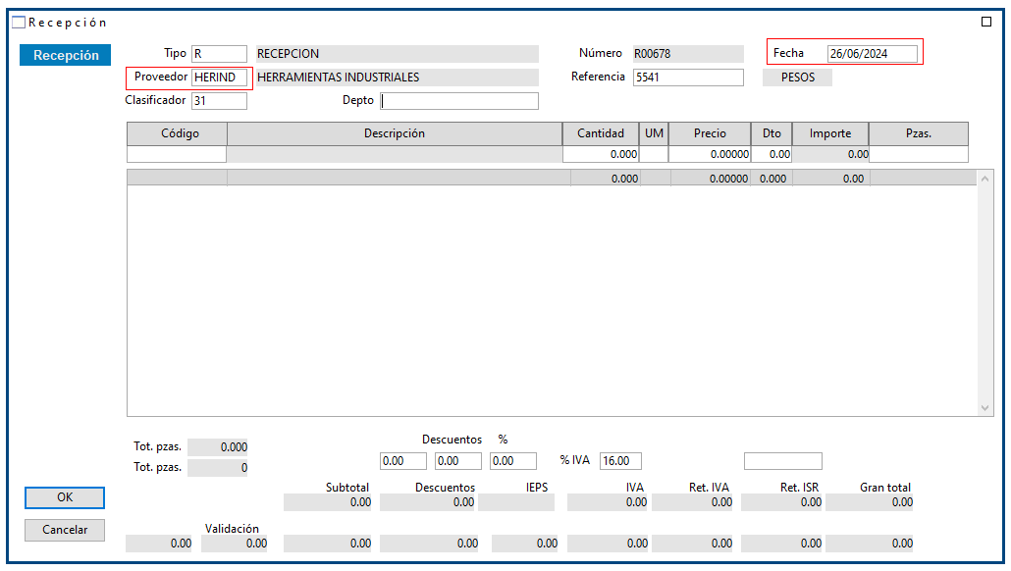This screenshot has height=571, width=1011.
Task: Select the blue Recepción tab label
Action: point(66,55)
